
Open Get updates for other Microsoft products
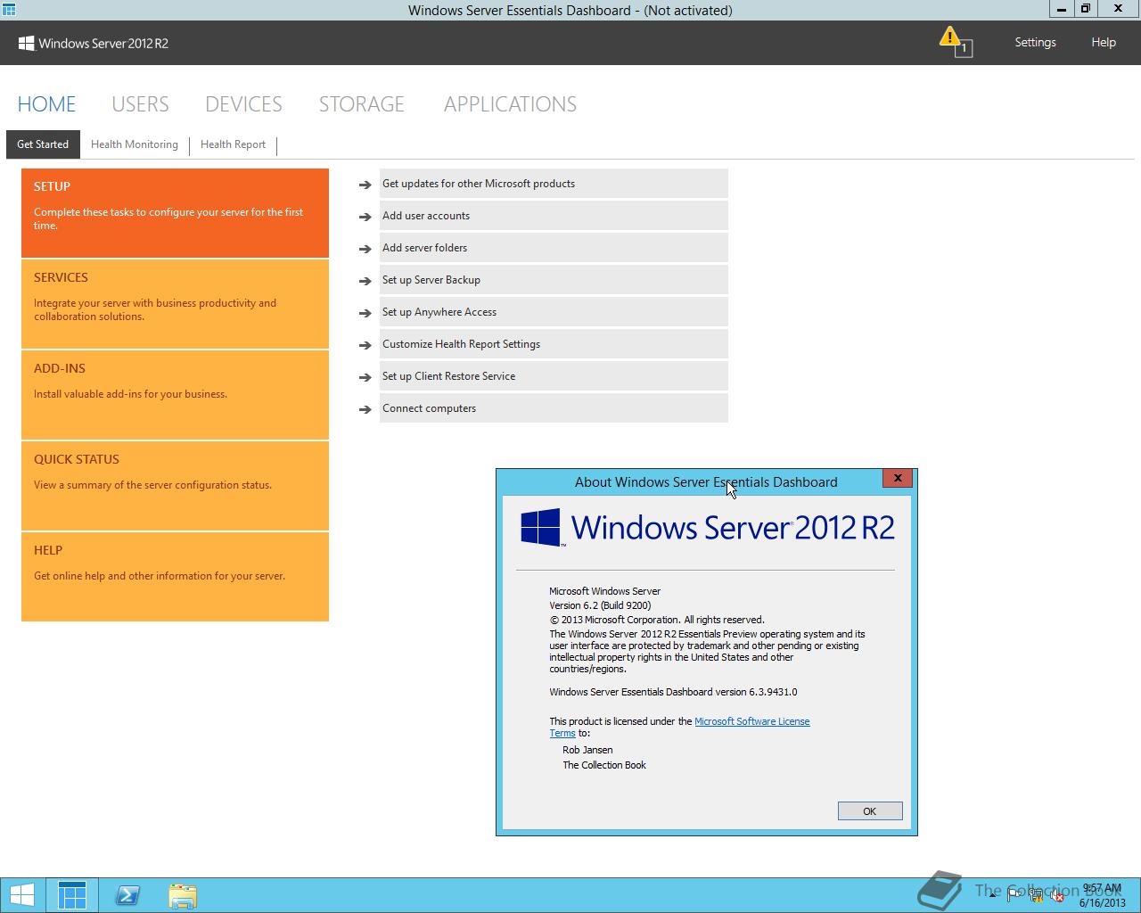(x=554, y=184)
